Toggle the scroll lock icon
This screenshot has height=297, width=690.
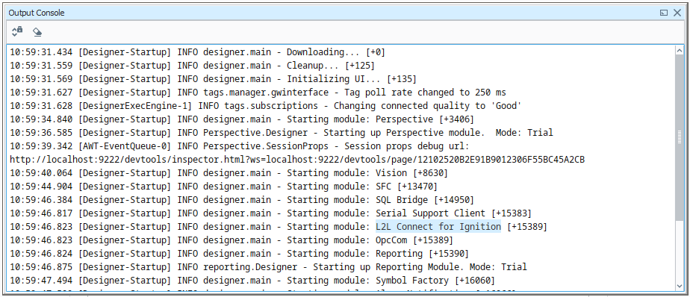(x=16, y=31)
